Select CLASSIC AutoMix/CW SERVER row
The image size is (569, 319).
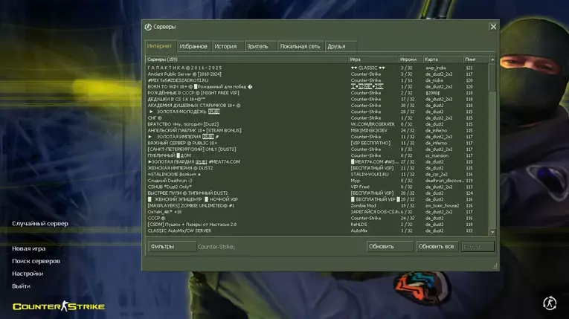317,231
